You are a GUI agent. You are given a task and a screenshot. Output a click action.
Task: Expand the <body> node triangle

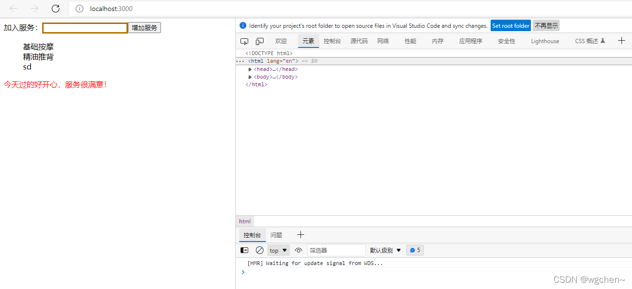click(250, 77)
